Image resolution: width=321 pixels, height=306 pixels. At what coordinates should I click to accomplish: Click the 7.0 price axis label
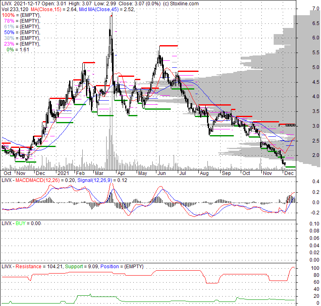click(x=316, y=9)
